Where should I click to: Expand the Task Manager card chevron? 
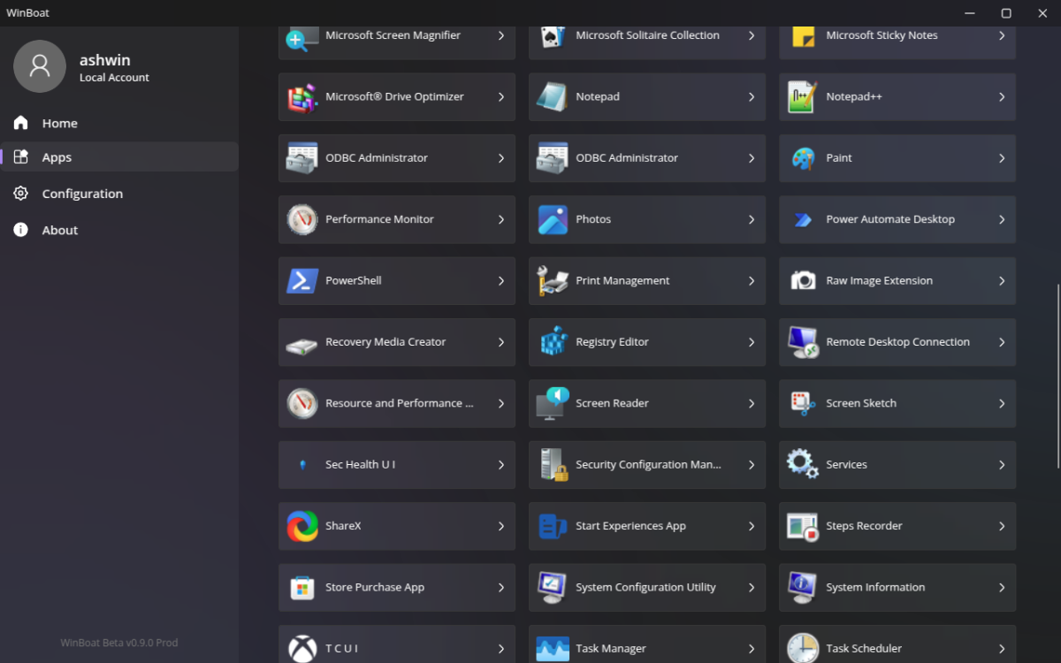click(x=752, y=648)
